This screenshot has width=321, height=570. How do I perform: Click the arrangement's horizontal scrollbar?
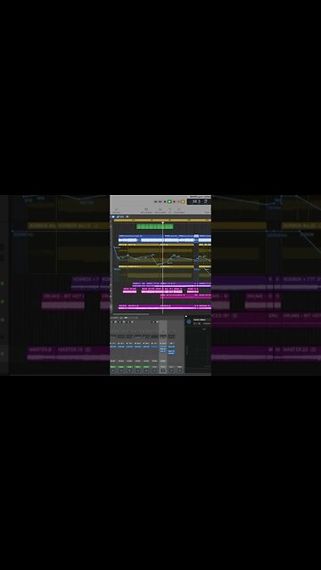tap(131, 313)
